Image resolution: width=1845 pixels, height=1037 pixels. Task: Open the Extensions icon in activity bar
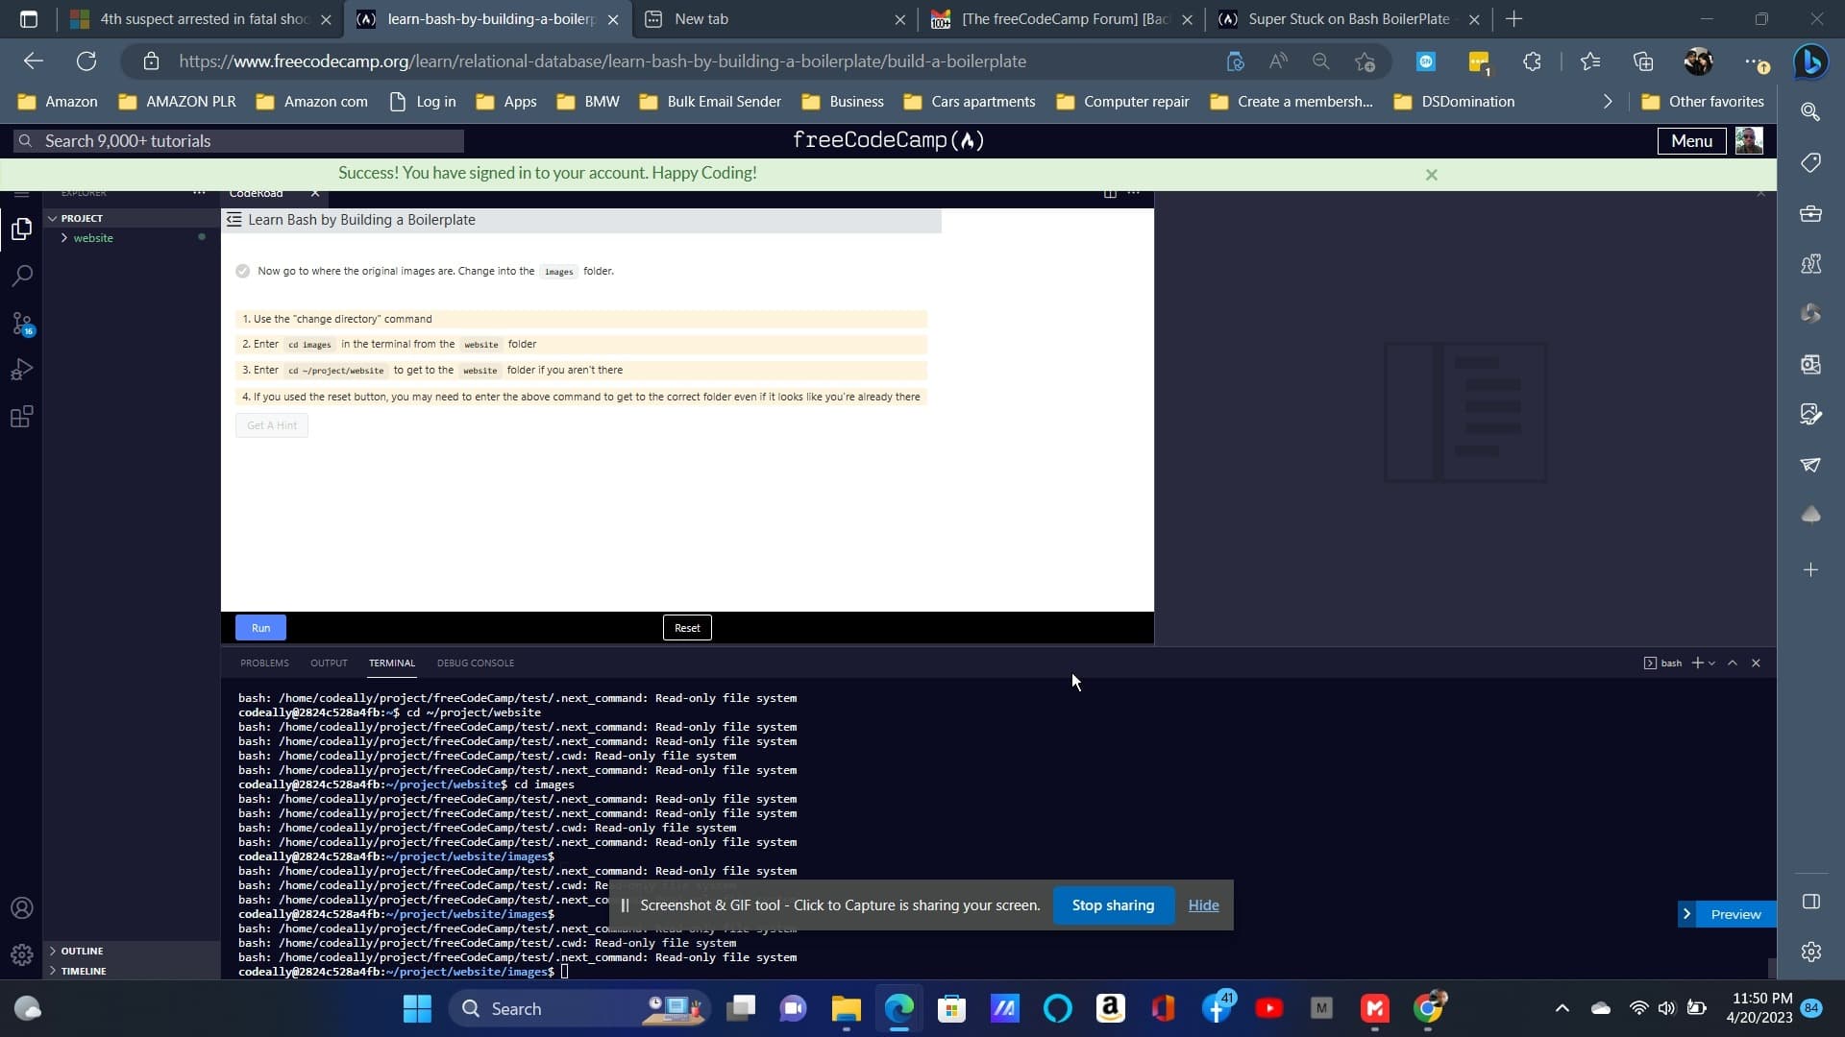pyautogui.click(x=21, y=417)
